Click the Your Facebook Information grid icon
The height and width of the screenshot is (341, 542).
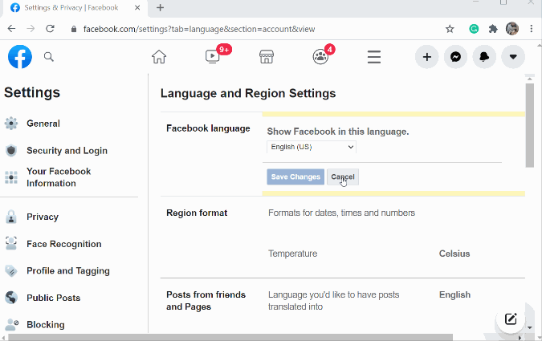[11, 177]
